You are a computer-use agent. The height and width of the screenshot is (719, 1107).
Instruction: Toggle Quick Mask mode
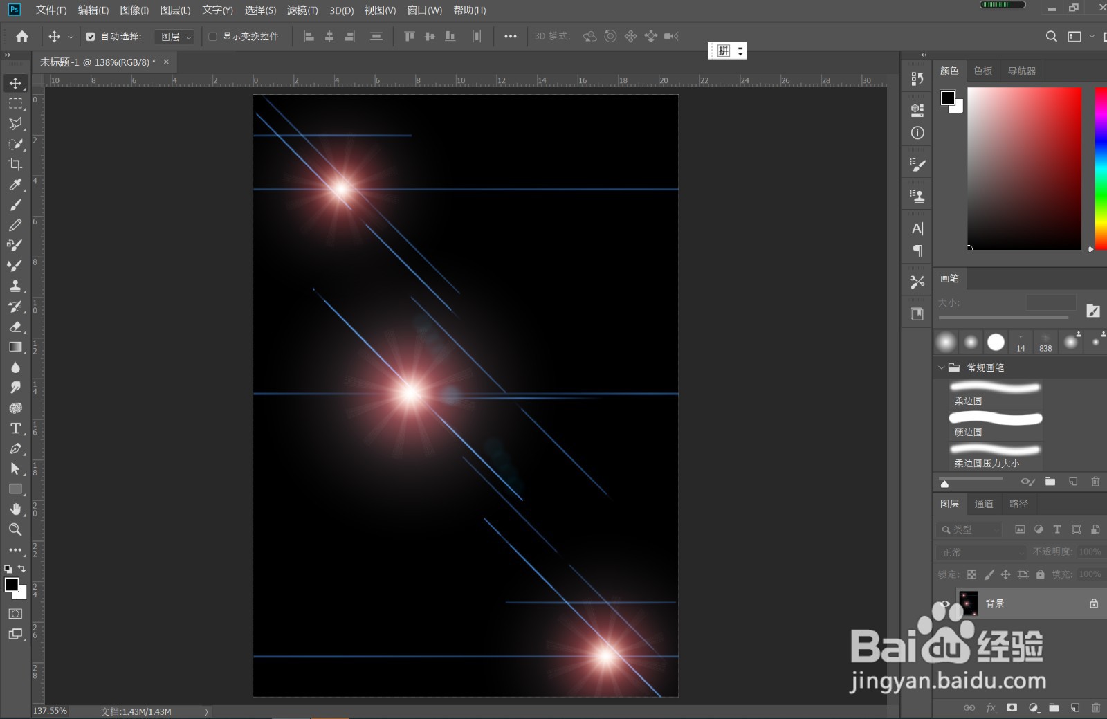tap(15, 614)
